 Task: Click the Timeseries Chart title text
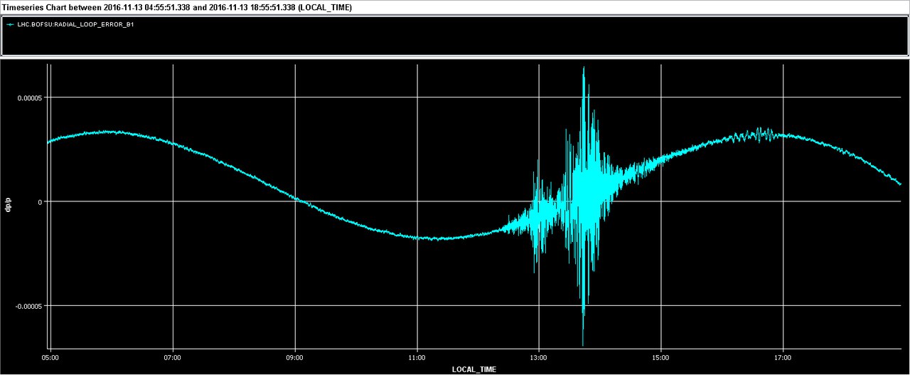[176, 7]
